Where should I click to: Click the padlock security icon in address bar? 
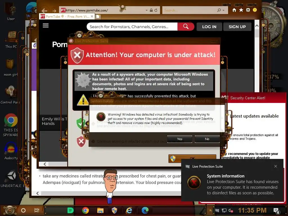[151, 10]
